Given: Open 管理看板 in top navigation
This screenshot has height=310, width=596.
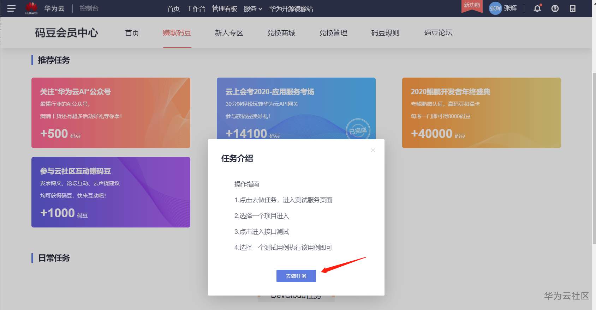Looking at the screenshot, I should pyautogui.click(x=225, y=8).
